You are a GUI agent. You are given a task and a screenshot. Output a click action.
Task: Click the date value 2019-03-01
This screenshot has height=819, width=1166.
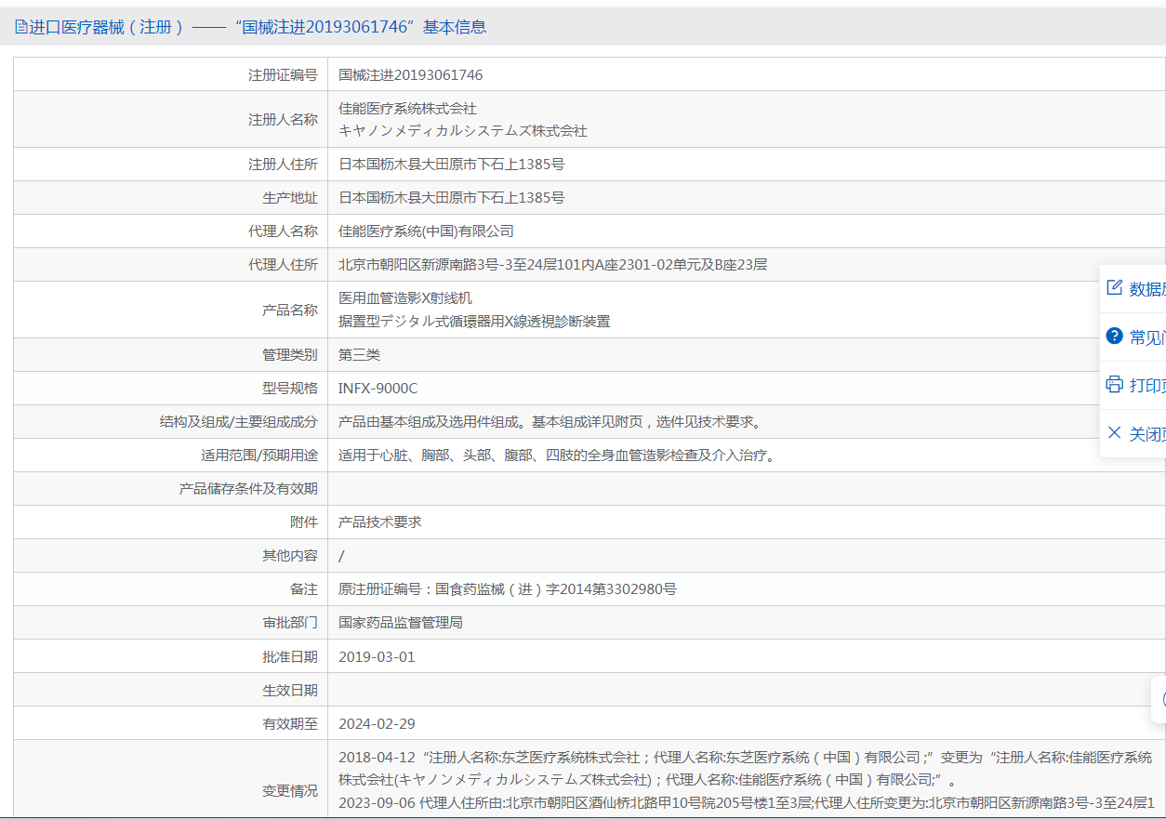coord(377,656)
